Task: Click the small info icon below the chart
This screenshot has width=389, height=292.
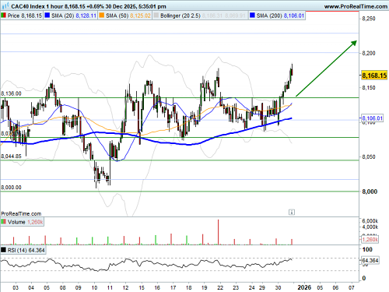Action: click(x=292, y=212)
